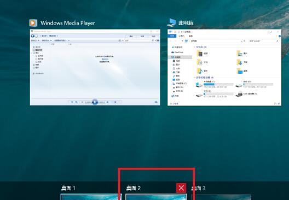This screenshot has height=200, width=289.
Task: Collapse the 文件夹 group in 此电脑 window
Action: (194, 47)
